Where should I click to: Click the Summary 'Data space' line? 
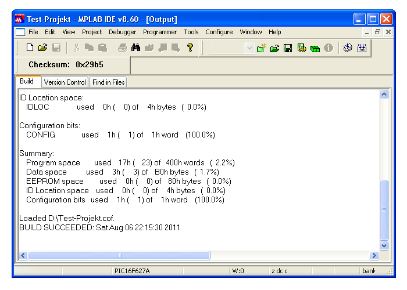click(x=123, y=172)
